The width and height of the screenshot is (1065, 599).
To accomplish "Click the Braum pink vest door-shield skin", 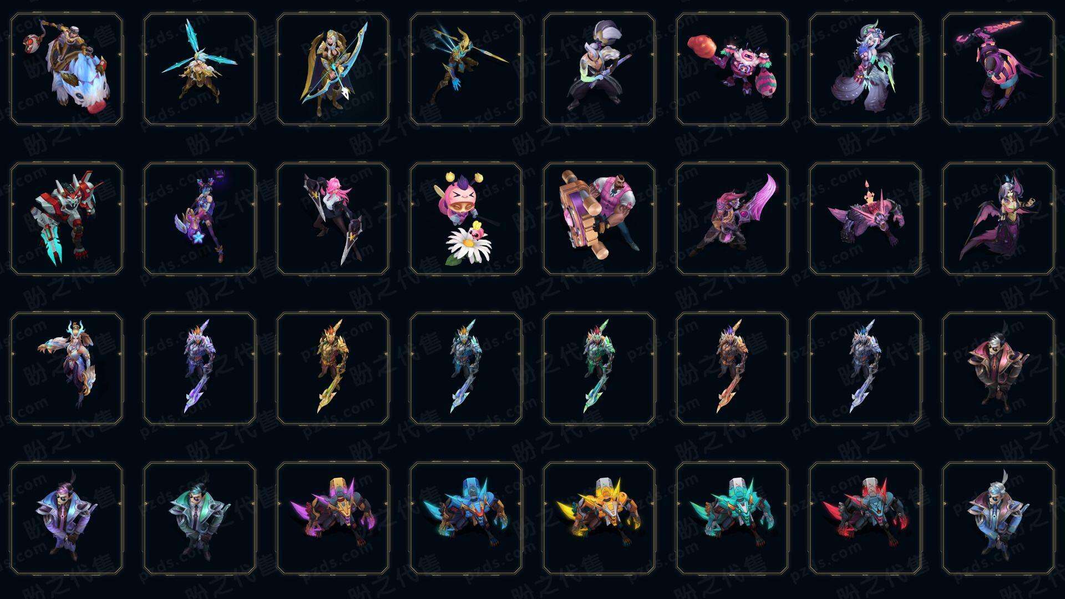I will click(599, 219).
